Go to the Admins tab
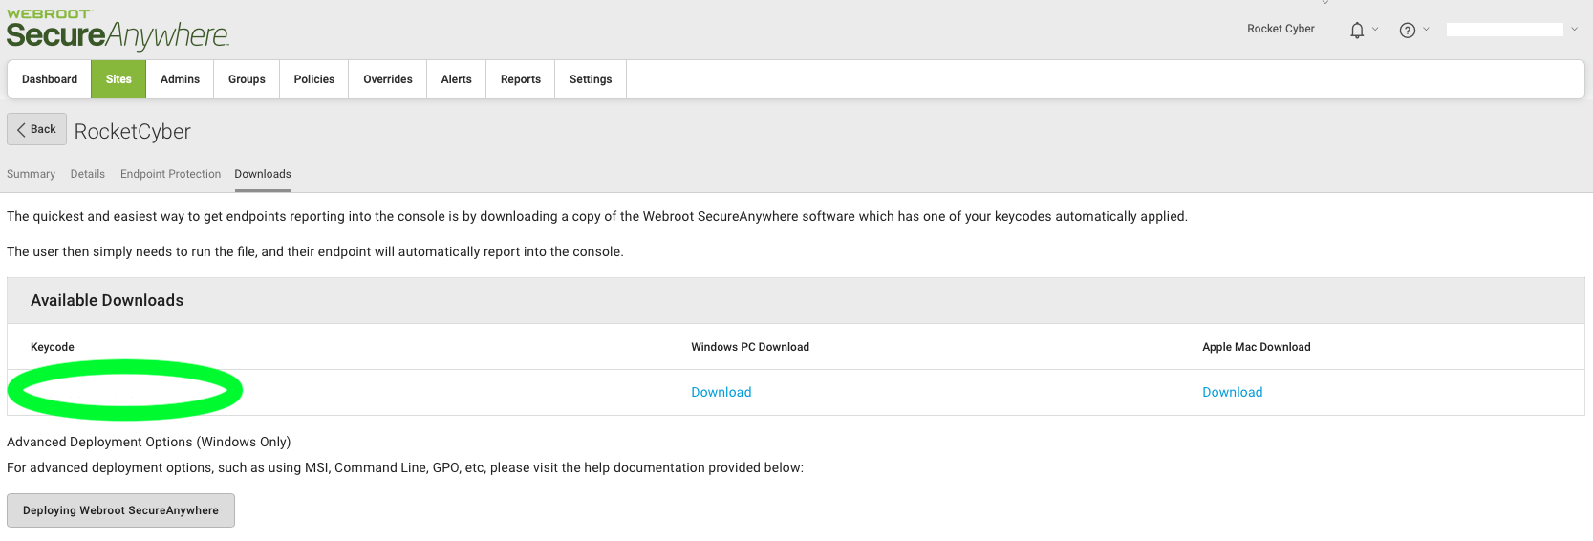This screenshot has height=541, width=1593. [x=180, y=79]
